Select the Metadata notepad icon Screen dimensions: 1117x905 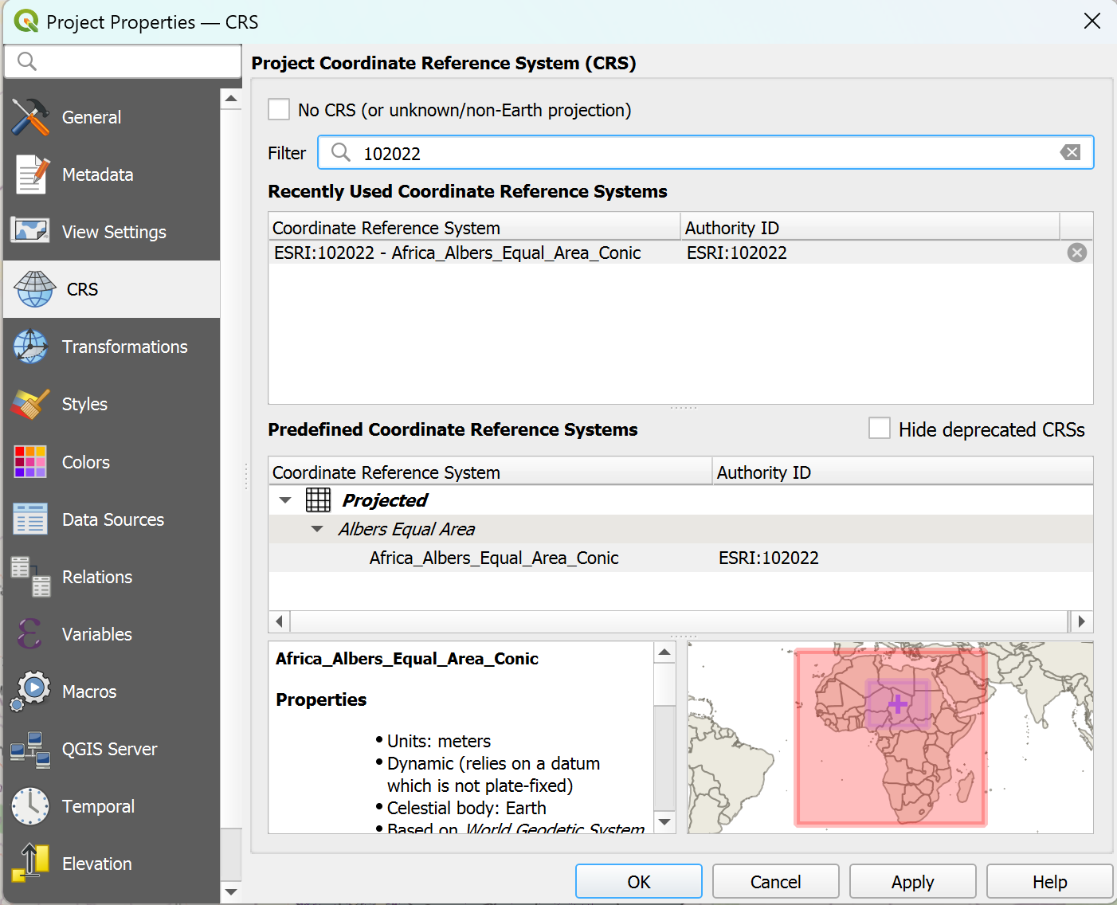pos(30,174)
